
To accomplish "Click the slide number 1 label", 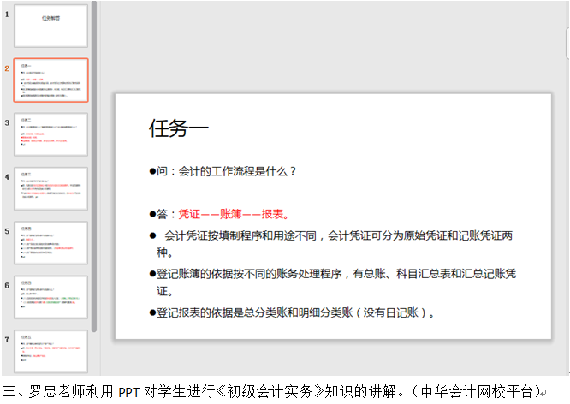I will (6, 14).
